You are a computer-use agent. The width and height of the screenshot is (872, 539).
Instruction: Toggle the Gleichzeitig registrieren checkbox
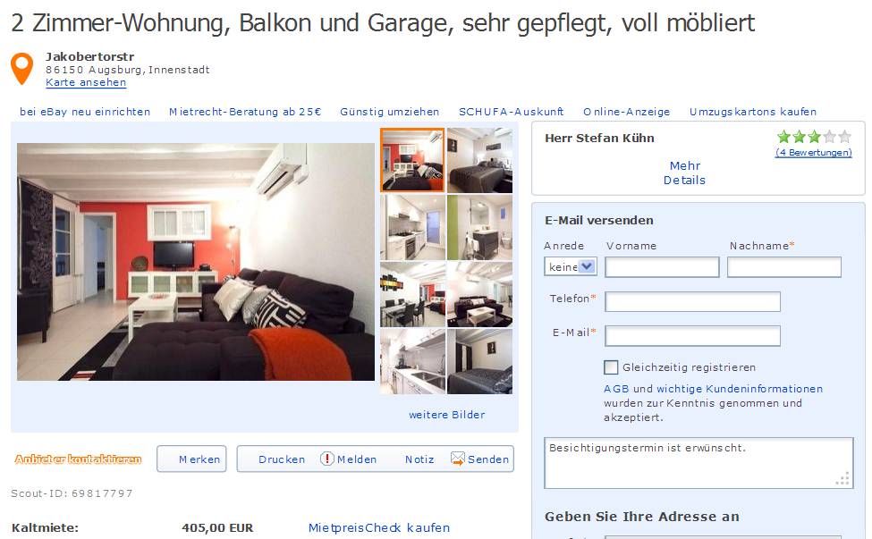[x=611, y=367]
